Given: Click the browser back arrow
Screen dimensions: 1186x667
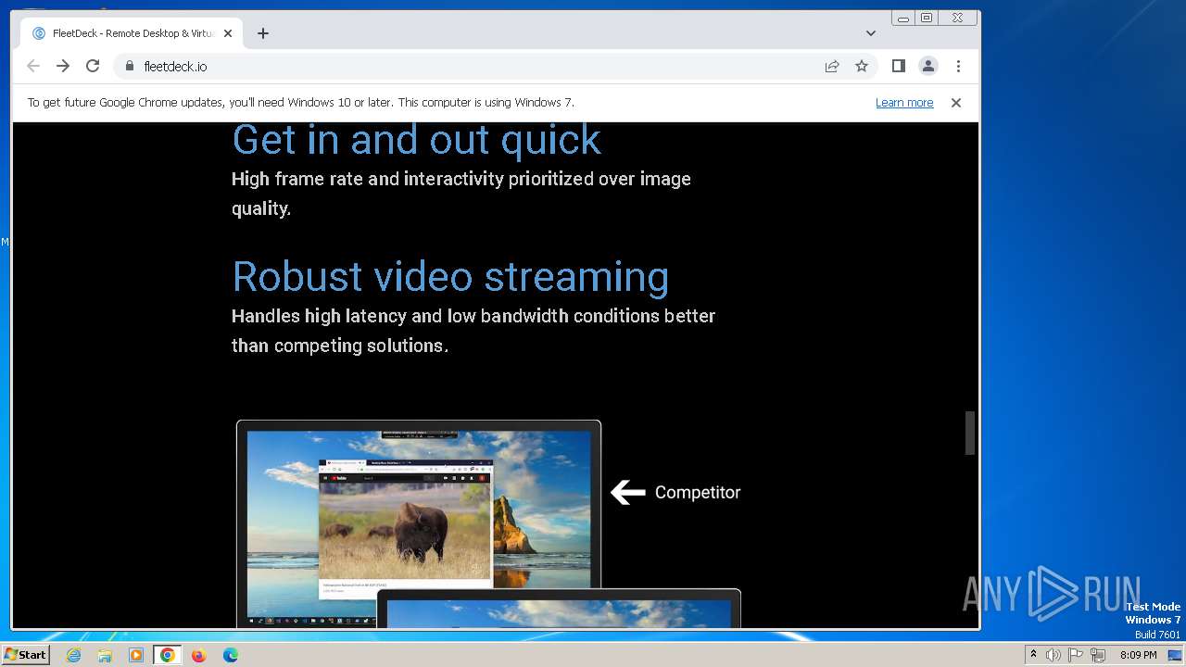Looking at the screenshot, I should pyautogui.click(x=33, y=66).
